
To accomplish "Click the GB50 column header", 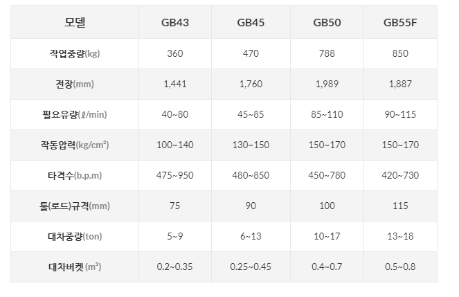I will [327, 22].
